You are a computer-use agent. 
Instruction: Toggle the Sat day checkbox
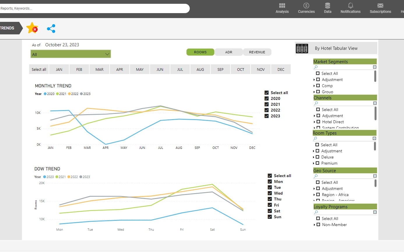pos(270,211)
